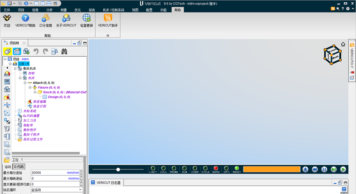Viewport: 356px width, 194px height.
Task: Click the import models icon in project tree toolbar
Action: (55, 51)
